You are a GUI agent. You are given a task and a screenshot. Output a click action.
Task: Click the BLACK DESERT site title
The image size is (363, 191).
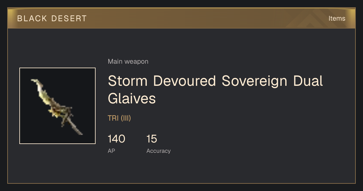52,18
